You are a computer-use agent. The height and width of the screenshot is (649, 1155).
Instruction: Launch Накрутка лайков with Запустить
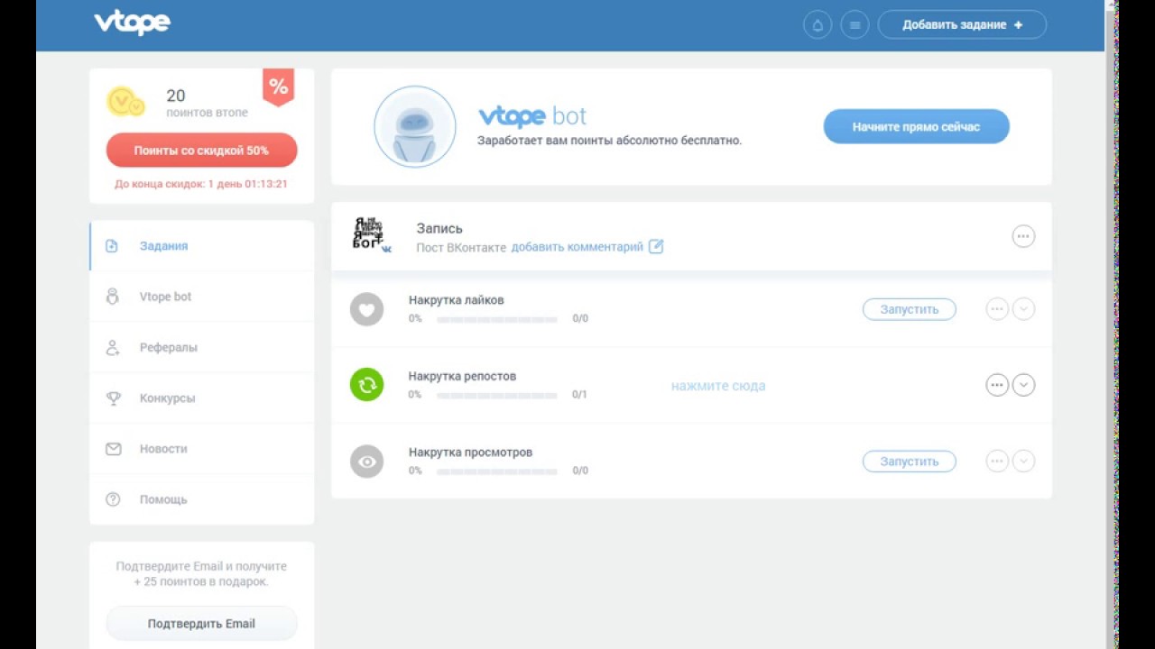pos(909,309)
